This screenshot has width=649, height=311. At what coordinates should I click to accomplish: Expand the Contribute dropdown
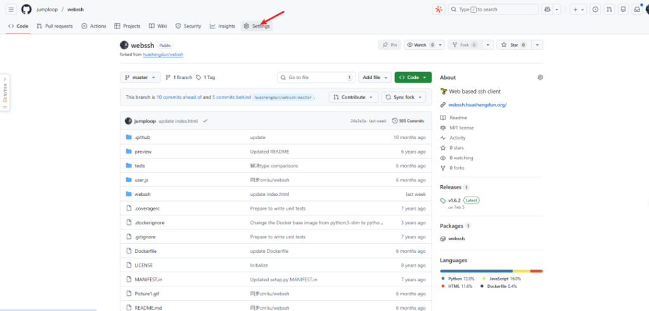[354, 97]
